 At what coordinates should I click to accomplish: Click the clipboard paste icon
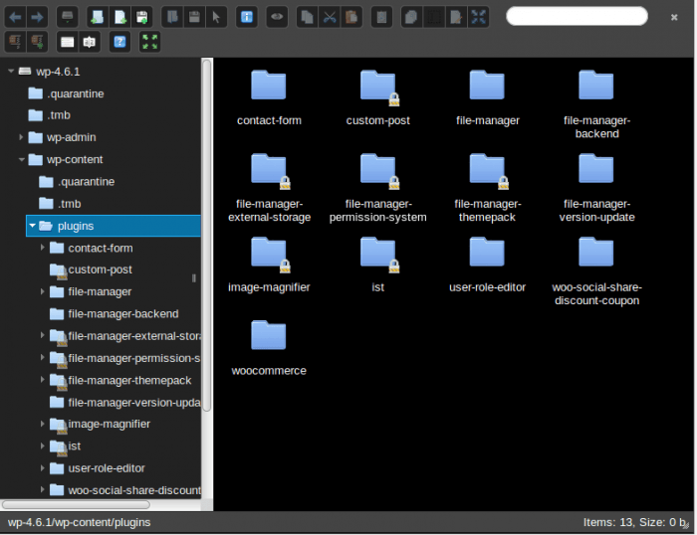coord(351,17)
